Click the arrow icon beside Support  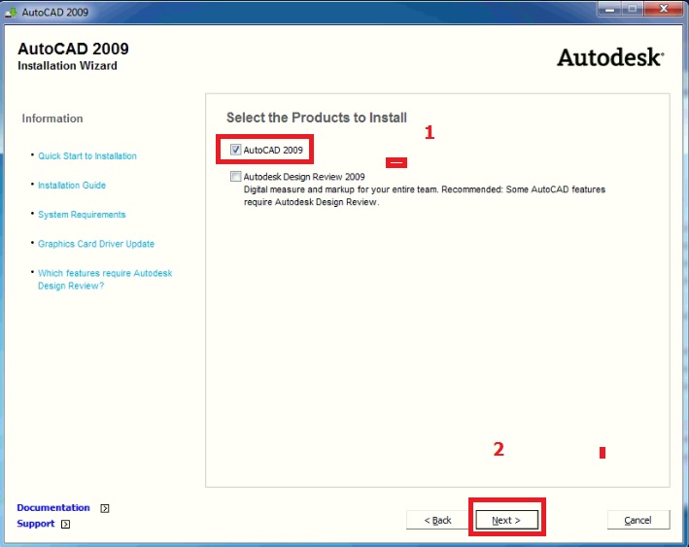coord(65,525)
